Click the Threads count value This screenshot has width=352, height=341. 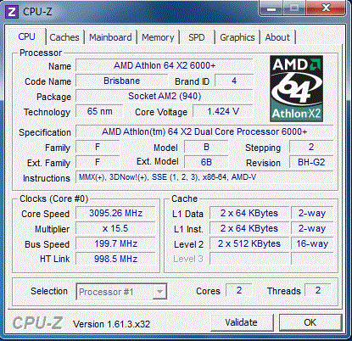pos(318,290)
